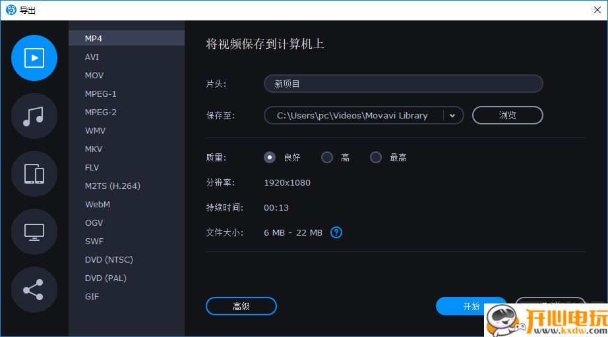Open 高级 advanced settings

241,306
